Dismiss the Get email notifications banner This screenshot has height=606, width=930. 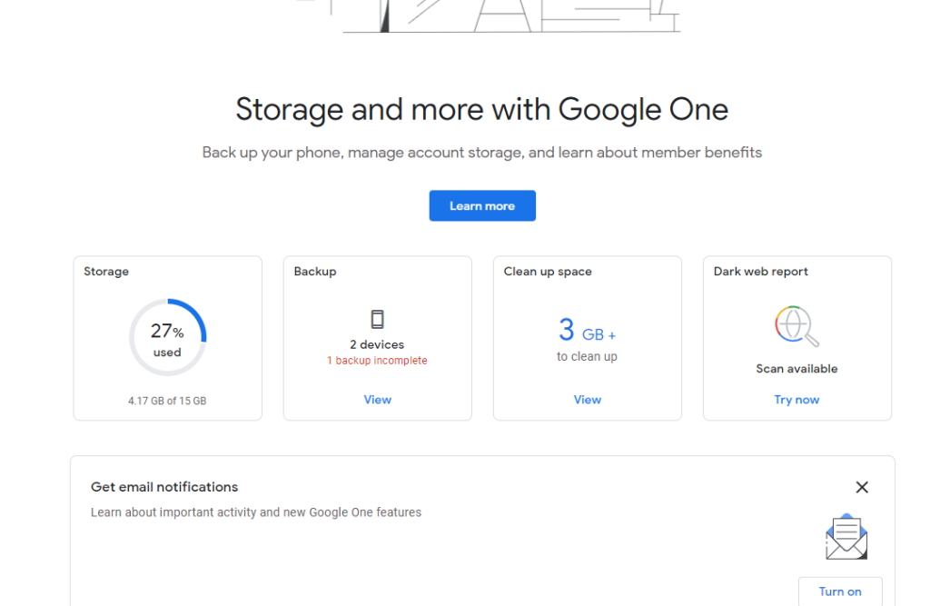(862, 487)
